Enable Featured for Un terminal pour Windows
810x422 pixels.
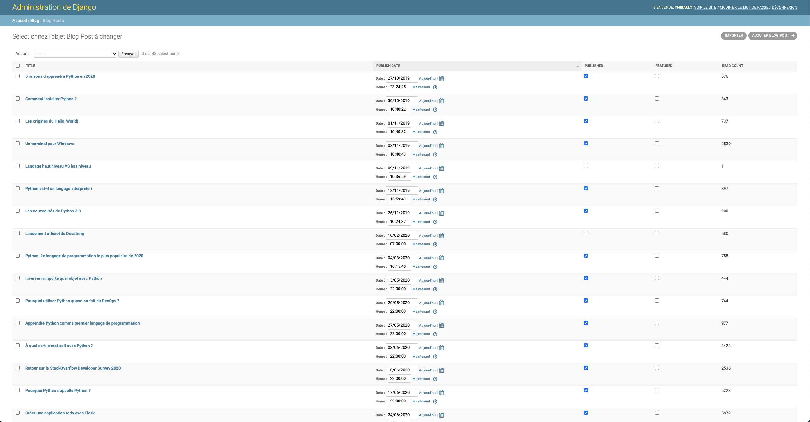tap(657, 144)
